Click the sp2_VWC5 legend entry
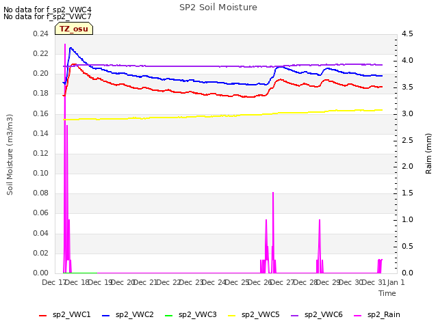This screenshot has height=328, width=438. [x=254, y=314]
